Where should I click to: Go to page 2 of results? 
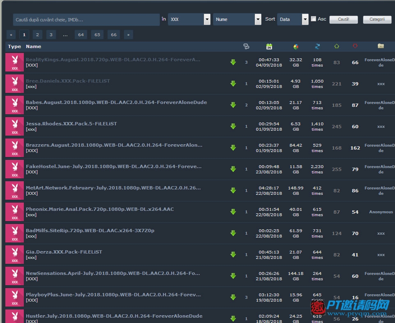tap(37, 35)
